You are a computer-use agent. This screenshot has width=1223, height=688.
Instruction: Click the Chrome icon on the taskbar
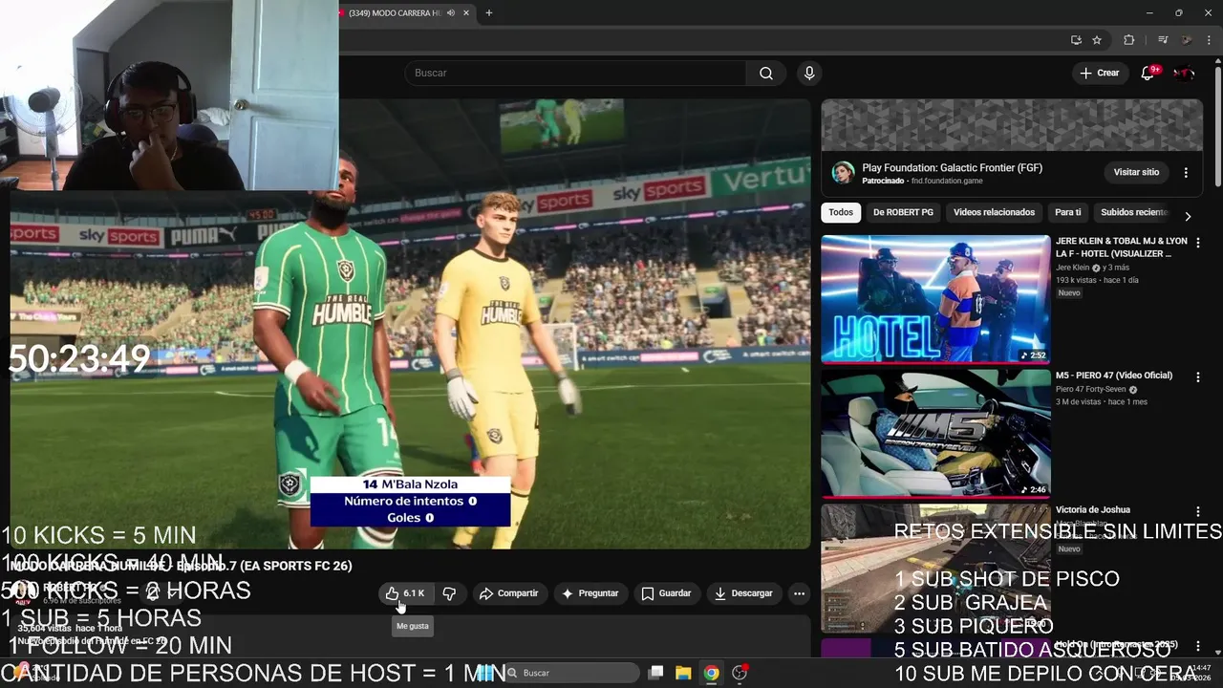(711, 673)
